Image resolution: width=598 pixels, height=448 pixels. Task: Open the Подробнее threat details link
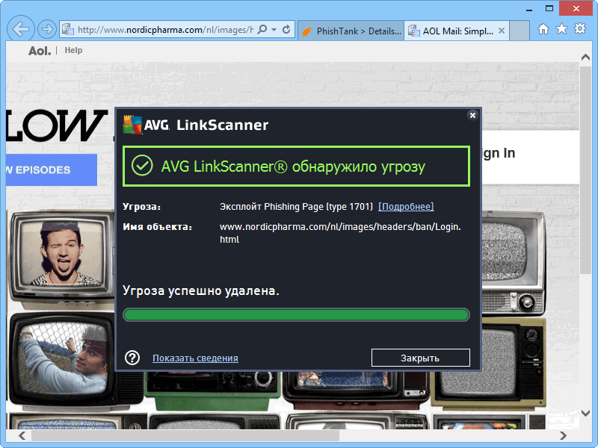pos(406,207)
